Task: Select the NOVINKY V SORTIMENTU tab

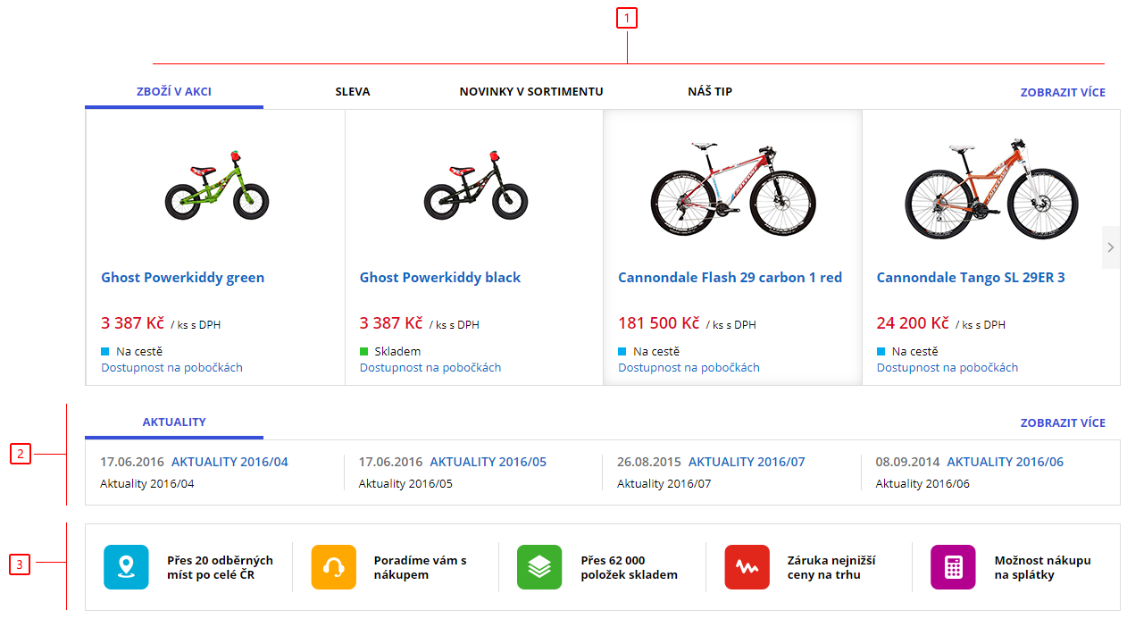Action: (x=531, y=91)
